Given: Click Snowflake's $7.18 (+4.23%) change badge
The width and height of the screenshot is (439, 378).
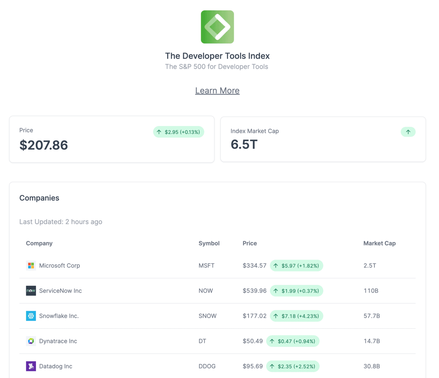Looking at the screenshot, I should coord(297,316).
